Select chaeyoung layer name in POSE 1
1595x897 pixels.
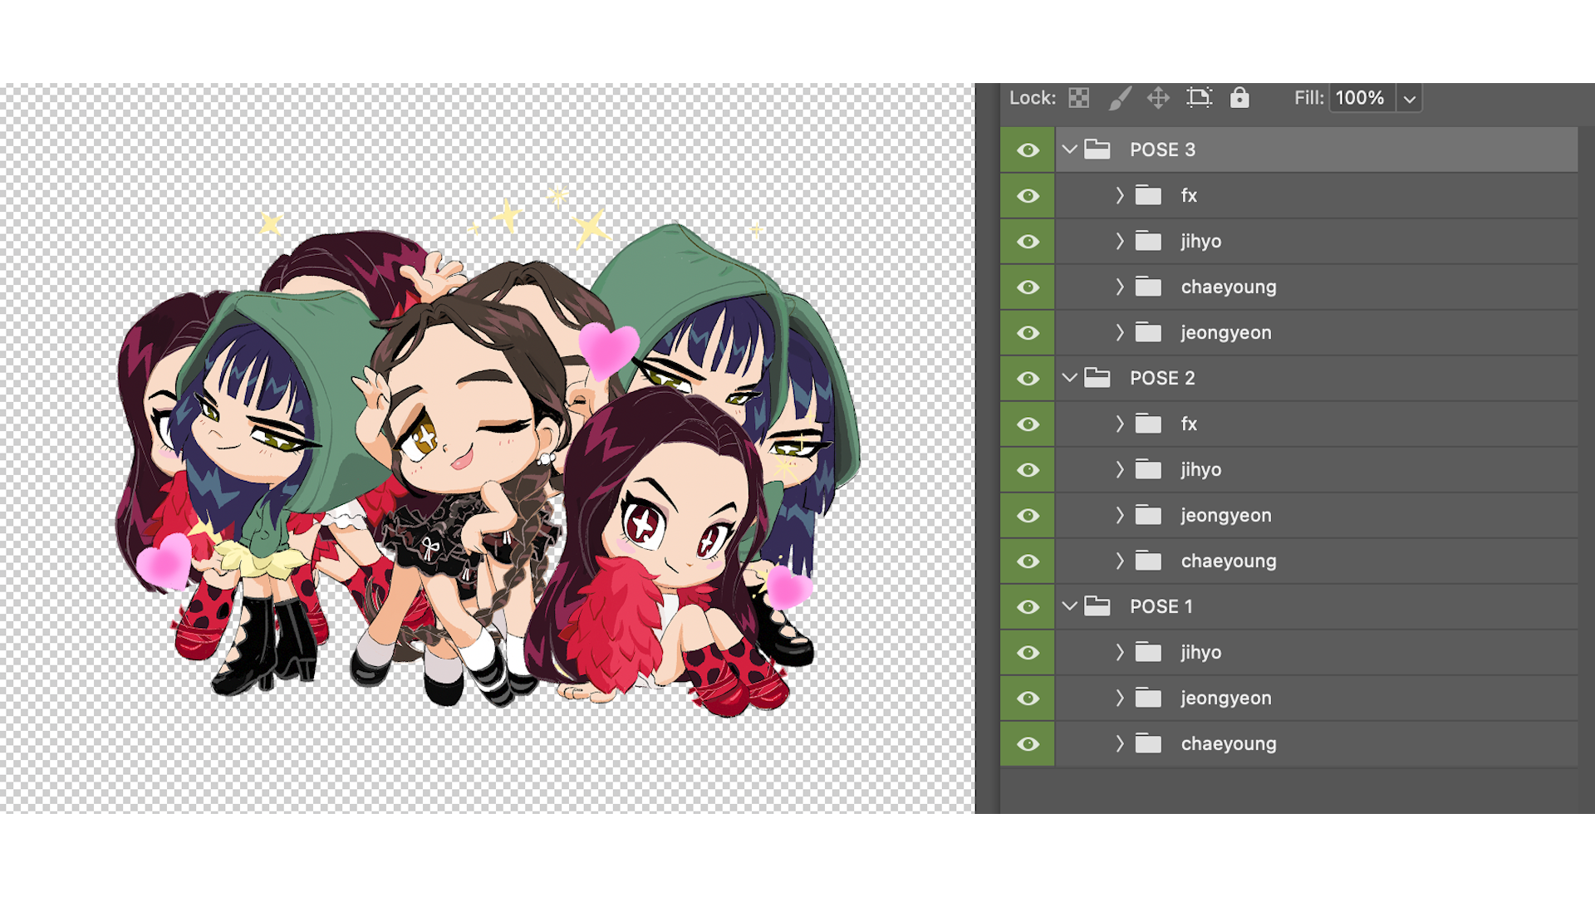[1229, 744]
